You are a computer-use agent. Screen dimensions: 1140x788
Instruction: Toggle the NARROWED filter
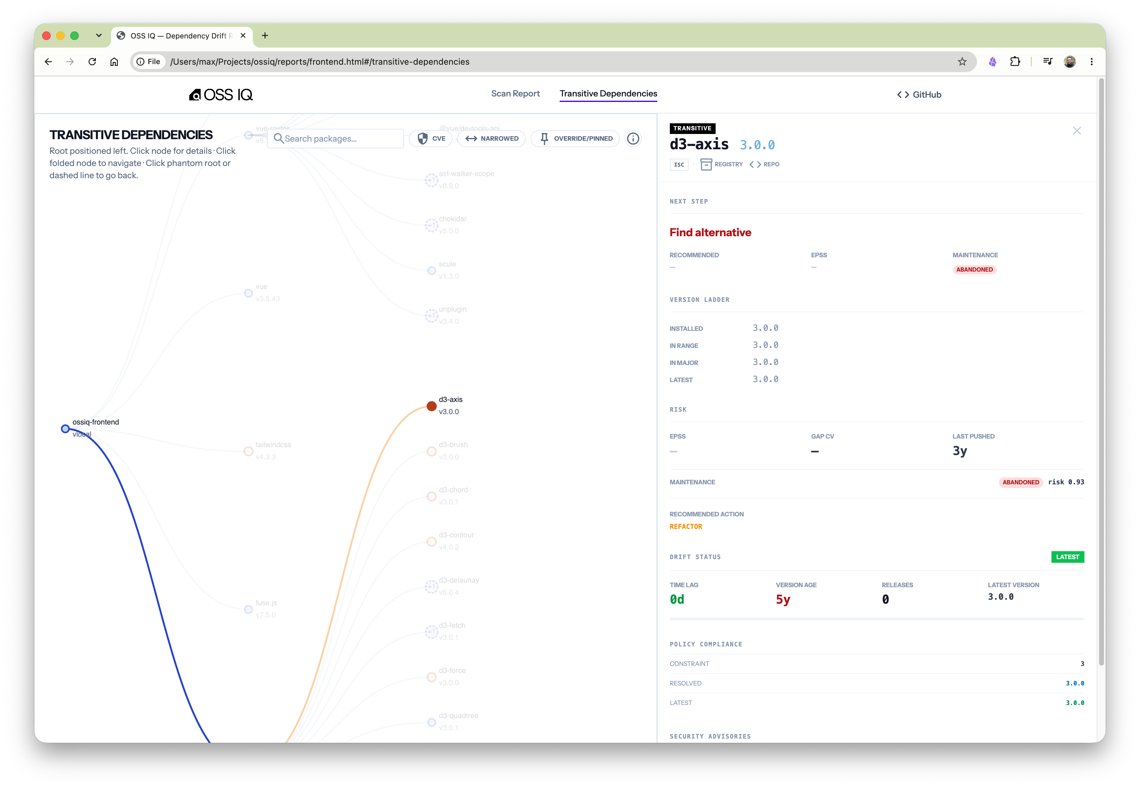pyautogui.click(x=492, y=139)
